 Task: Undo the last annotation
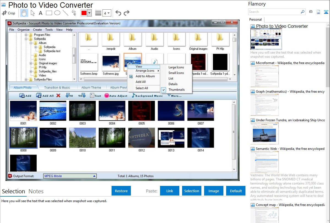point(118,13)
